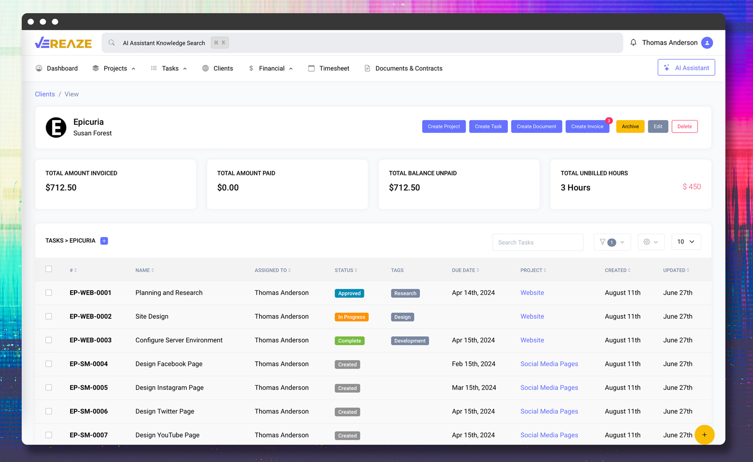Click the yellow Archive button
The width and height of the screenshot is (753, 462).
point(630,127)
